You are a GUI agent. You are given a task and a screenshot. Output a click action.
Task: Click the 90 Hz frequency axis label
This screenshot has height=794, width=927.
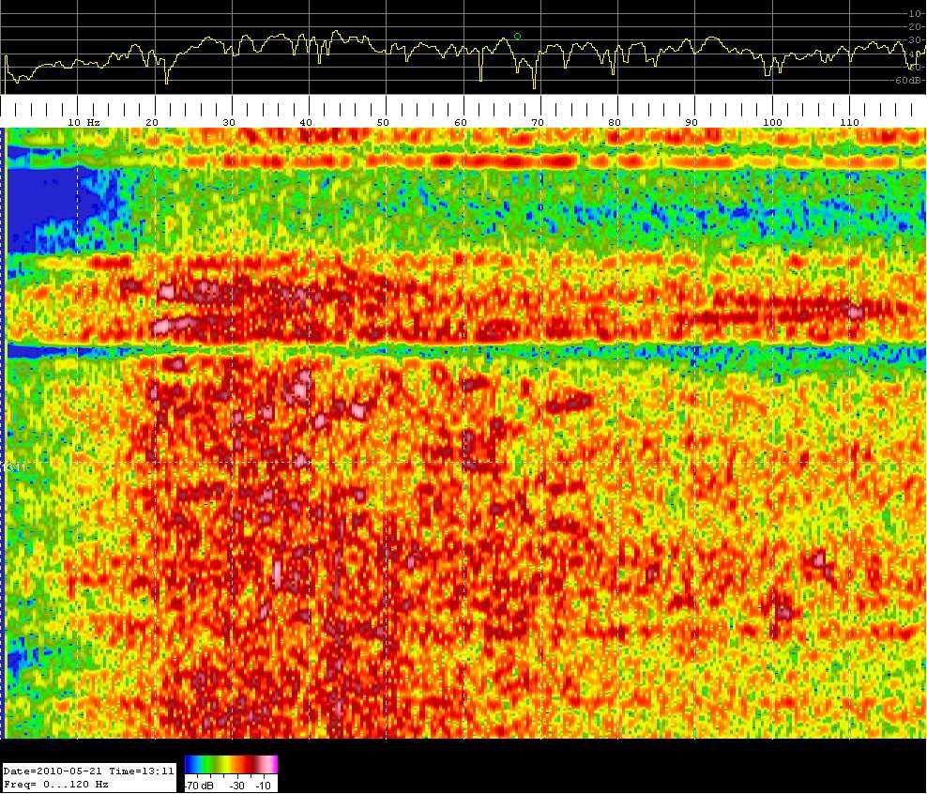(x=691, y=122)
